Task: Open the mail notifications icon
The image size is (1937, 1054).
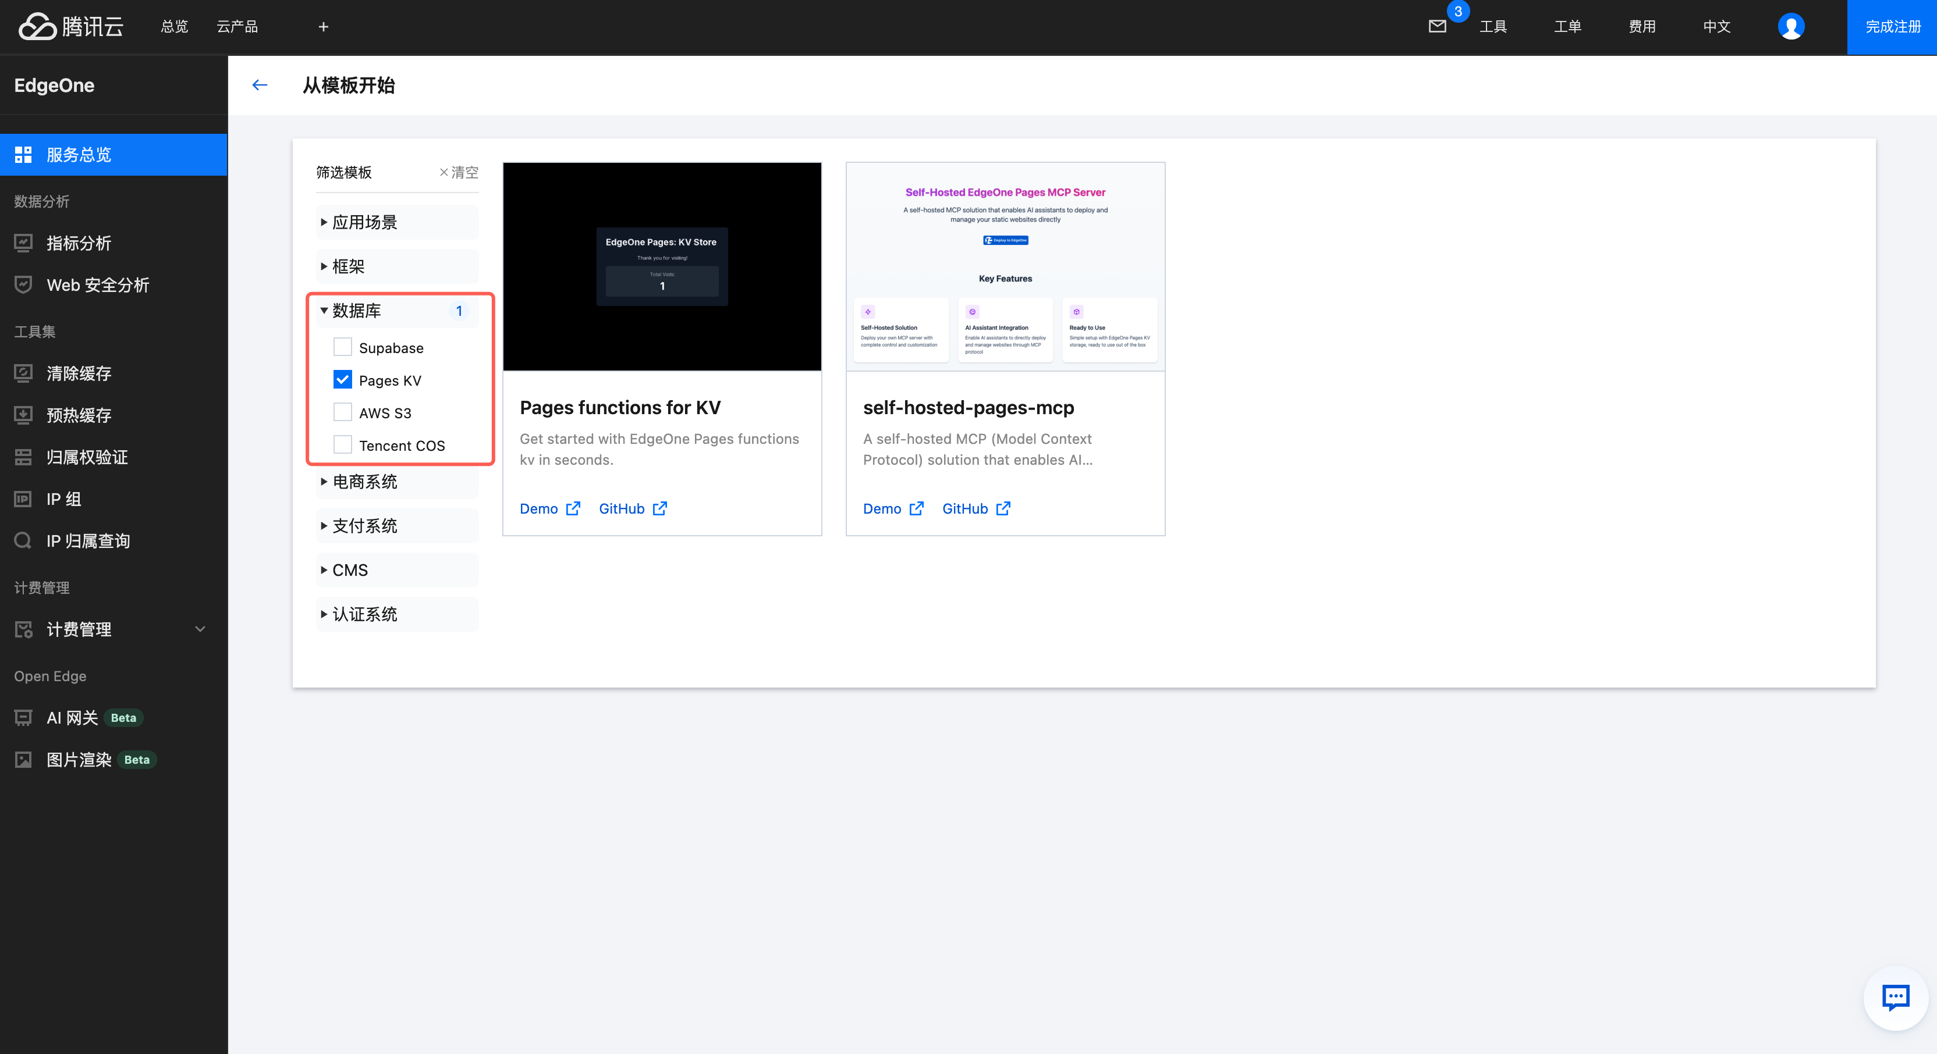Action: (x=1437, y=26)
